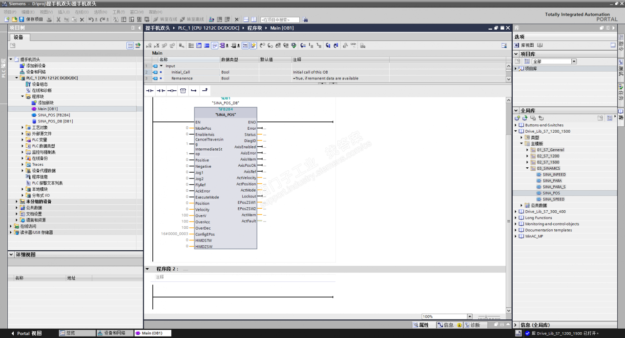Expand the 信息 (全局库) panel
The width and height of the screenshot is (625, 338).
(x=516, y=325)
